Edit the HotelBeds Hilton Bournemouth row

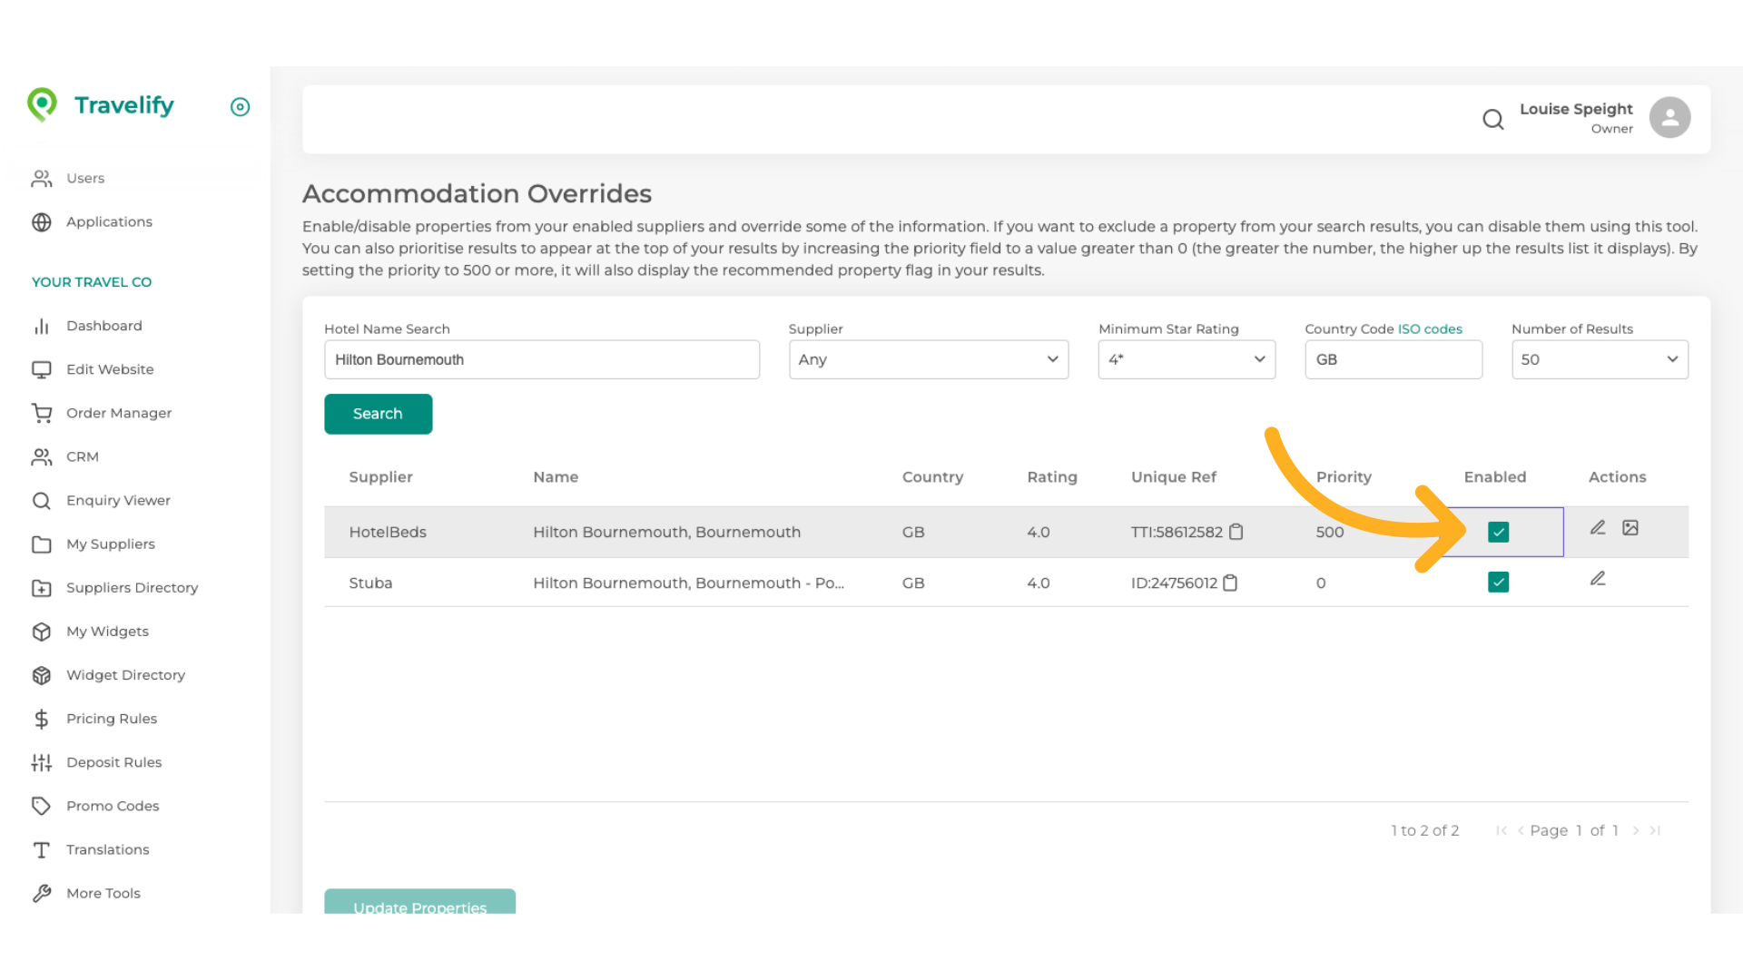click(1598, 527)
